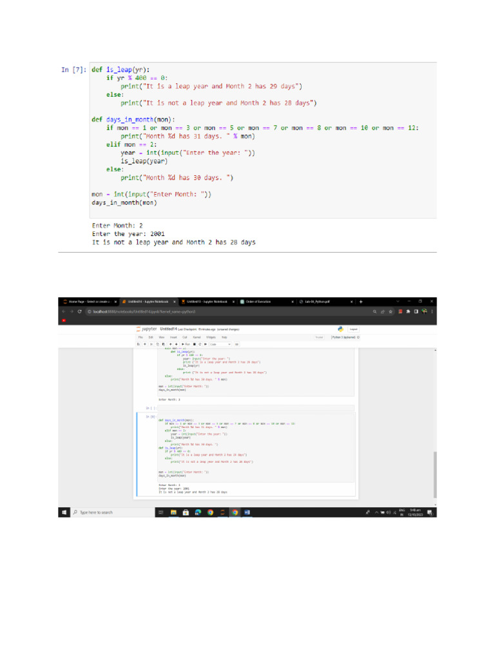Open Word from taskbar
The height and width of the screenshot is (660, 495).
pyautogui.click(x=247, y=512)
